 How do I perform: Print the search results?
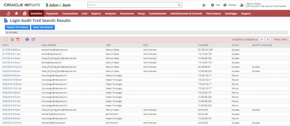27,40
